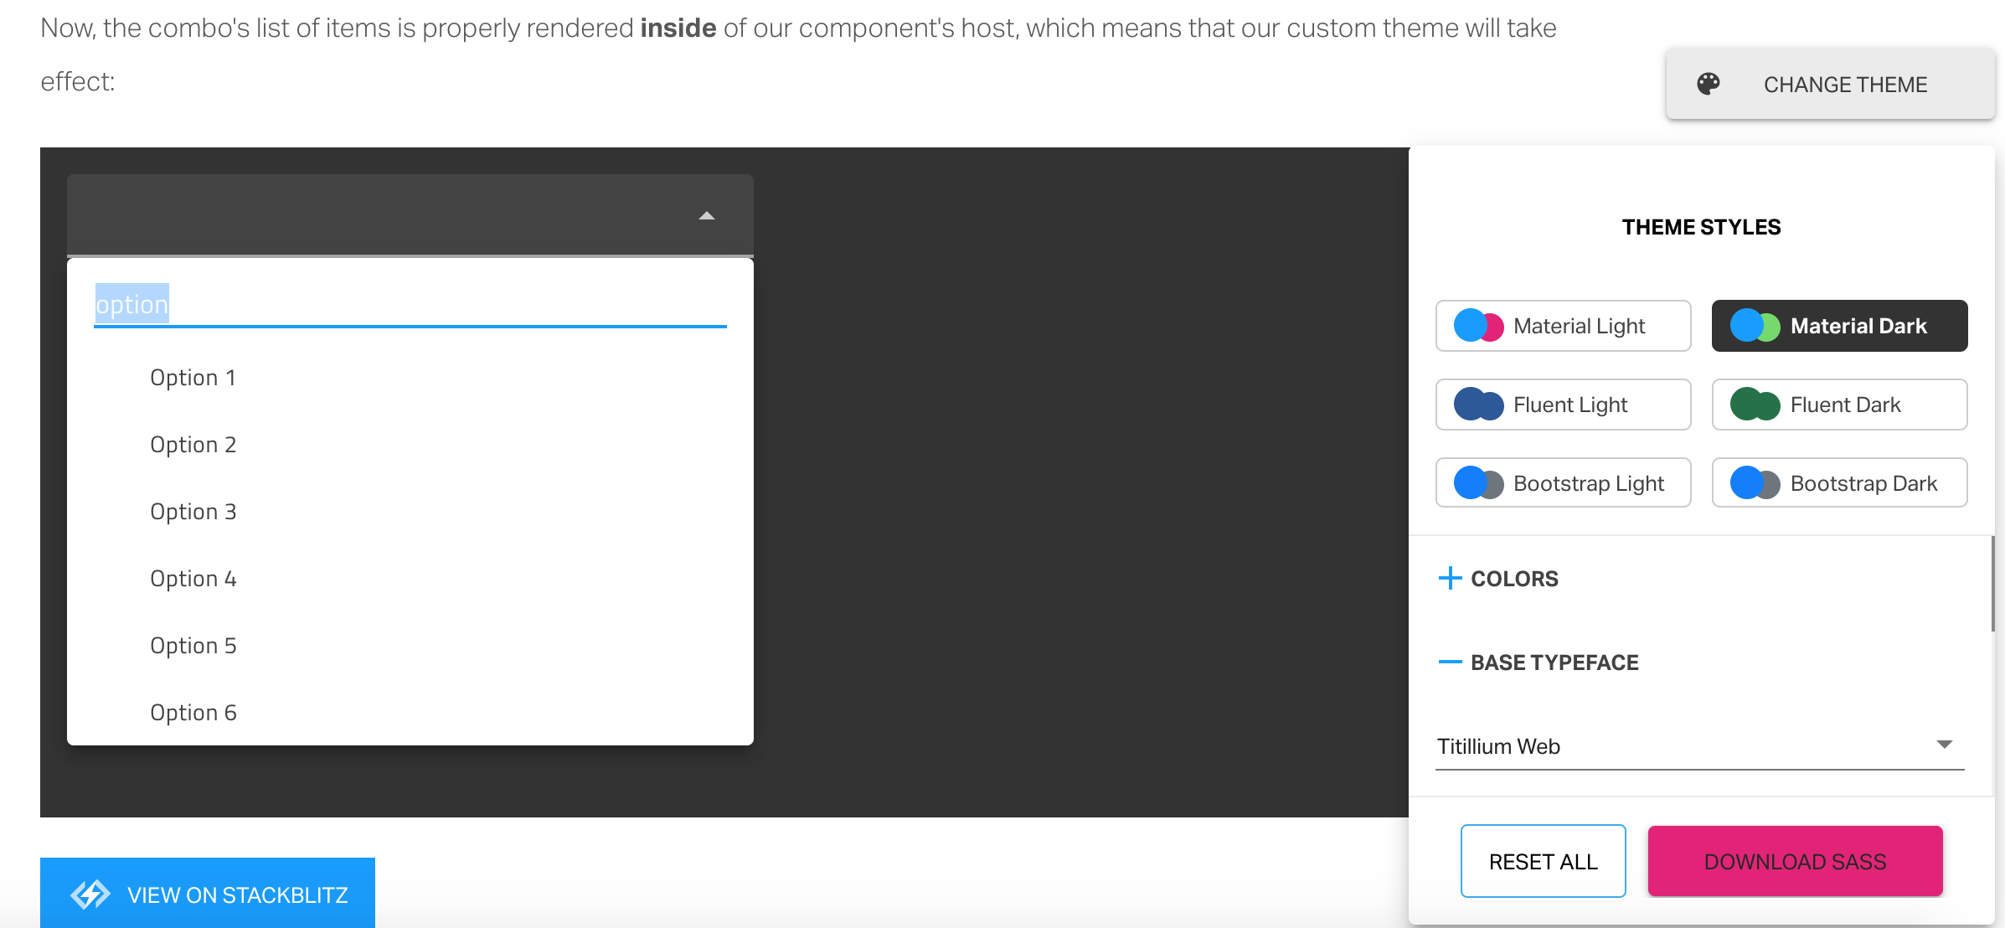Choose Option 6 in the combo list
The image size is (2005, 928).
coord(193,712)
